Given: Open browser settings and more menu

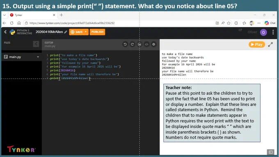Looking at the screenshot, I should (259, 23).
